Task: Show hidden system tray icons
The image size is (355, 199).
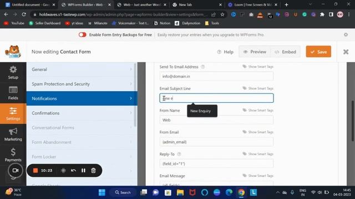Action: coord(277,192)
